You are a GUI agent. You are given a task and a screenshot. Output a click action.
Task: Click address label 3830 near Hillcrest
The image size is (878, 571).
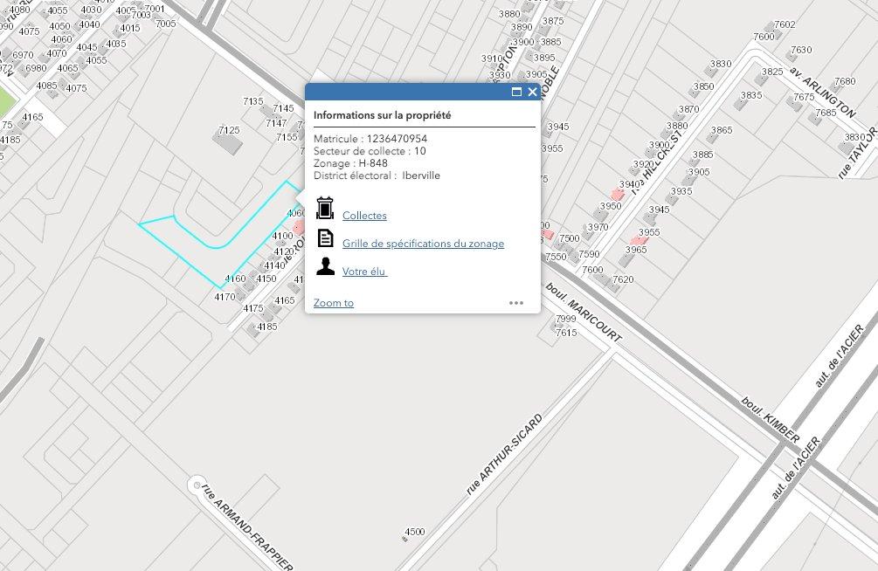[722, 64]
